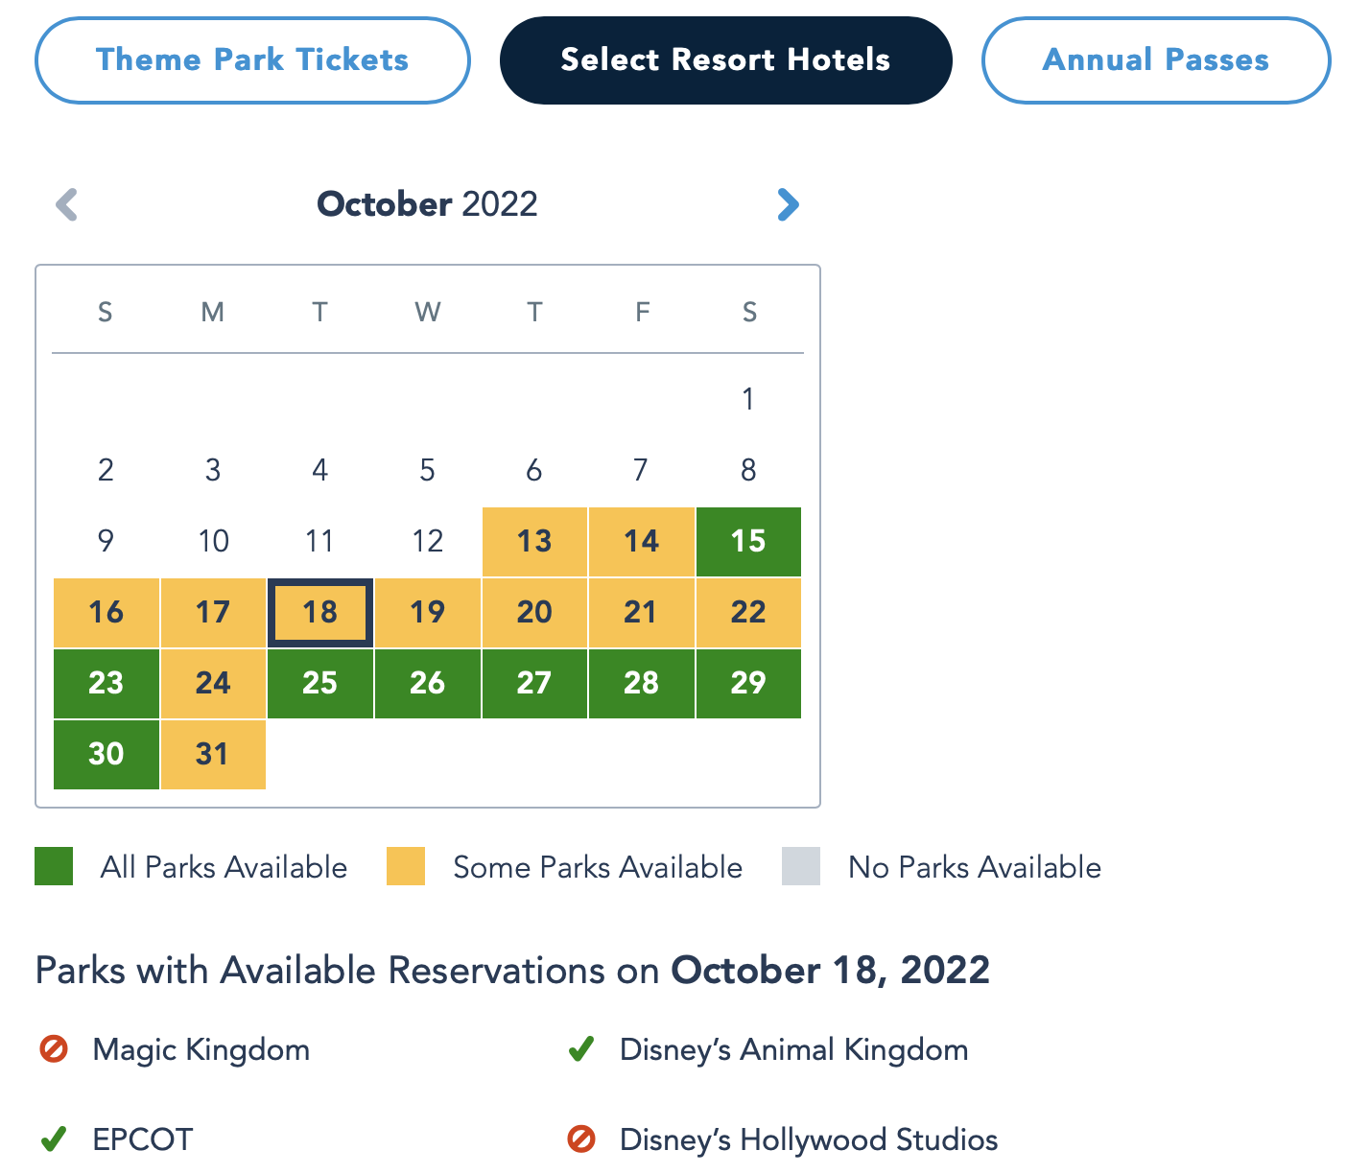Select October 15 on the calendar

pyautogui.click(x=748, y=542)
